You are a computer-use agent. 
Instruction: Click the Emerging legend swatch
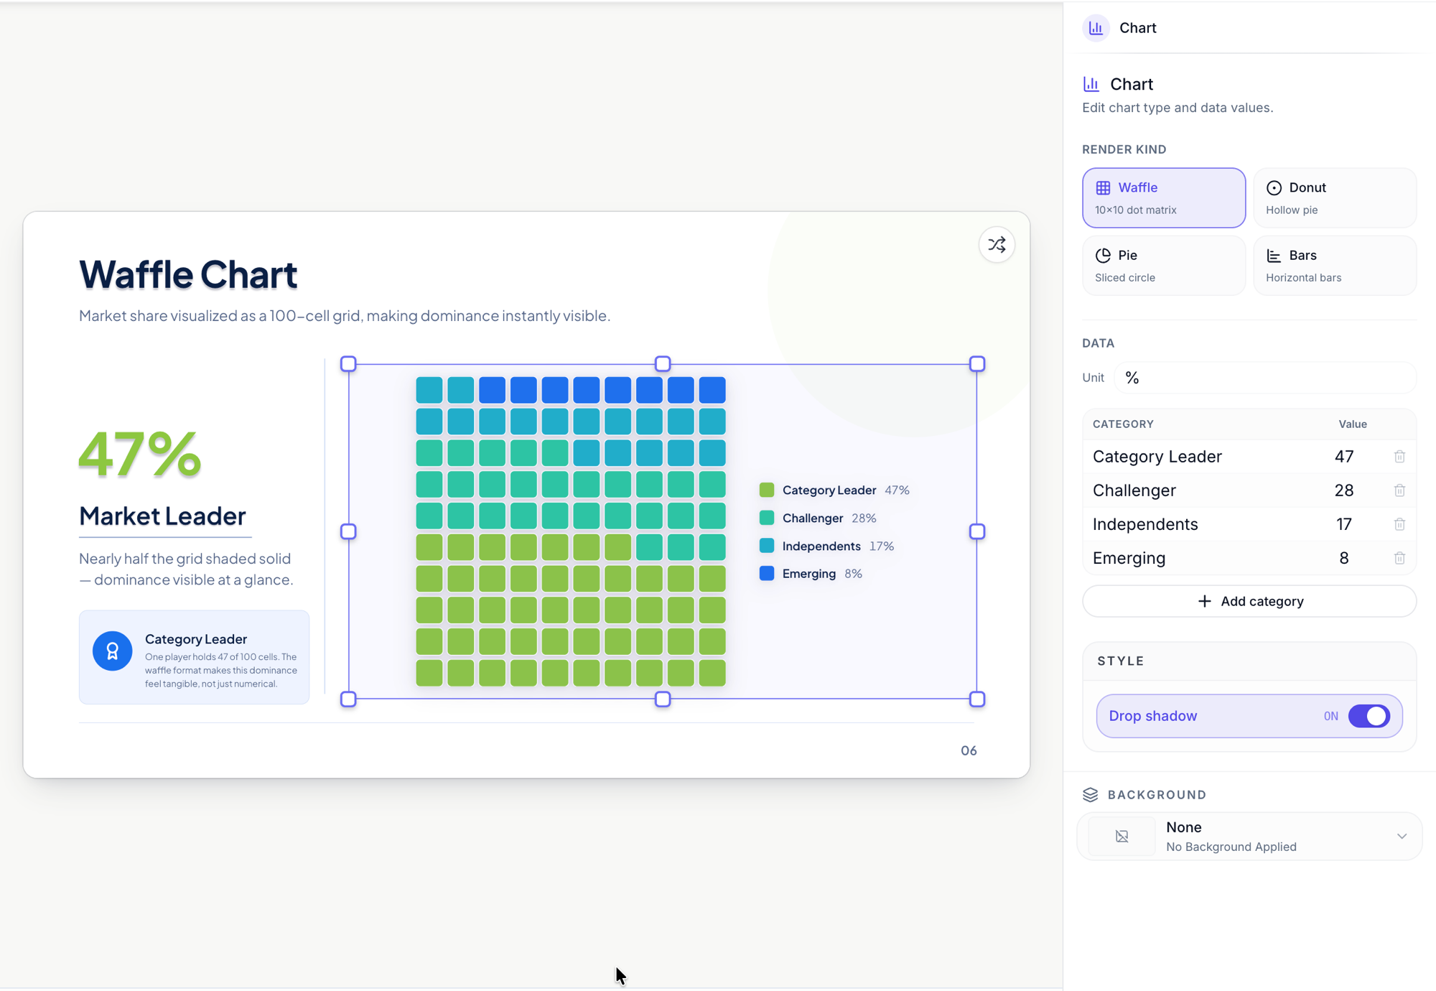click(x=767, y=573)
